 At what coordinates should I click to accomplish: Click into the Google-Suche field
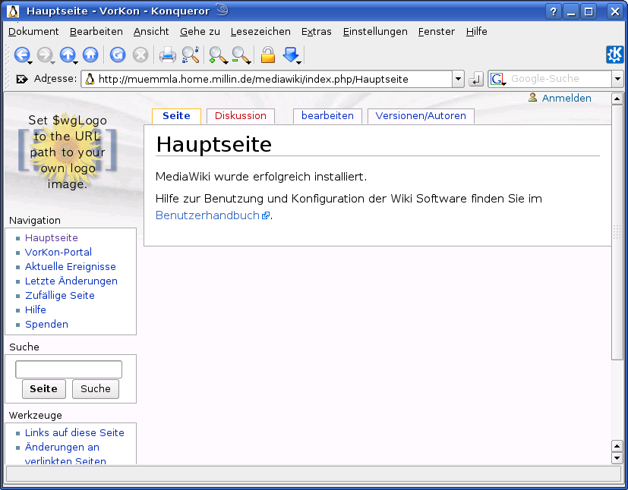click(557, 79)
